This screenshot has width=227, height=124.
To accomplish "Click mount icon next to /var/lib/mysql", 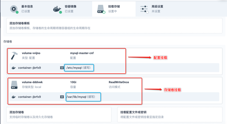I will click(62, 97).
